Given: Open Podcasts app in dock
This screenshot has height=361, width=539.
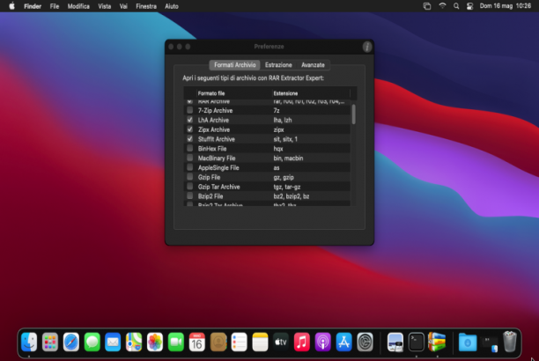Looking at the screenshot, I should [x=322, y=343].
